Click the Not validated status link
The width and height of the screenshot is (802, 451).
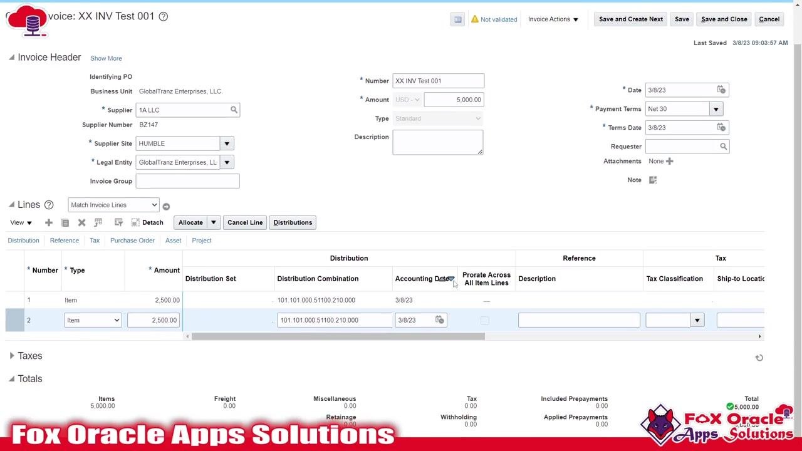pyautogui.click(x=499, y=19)
